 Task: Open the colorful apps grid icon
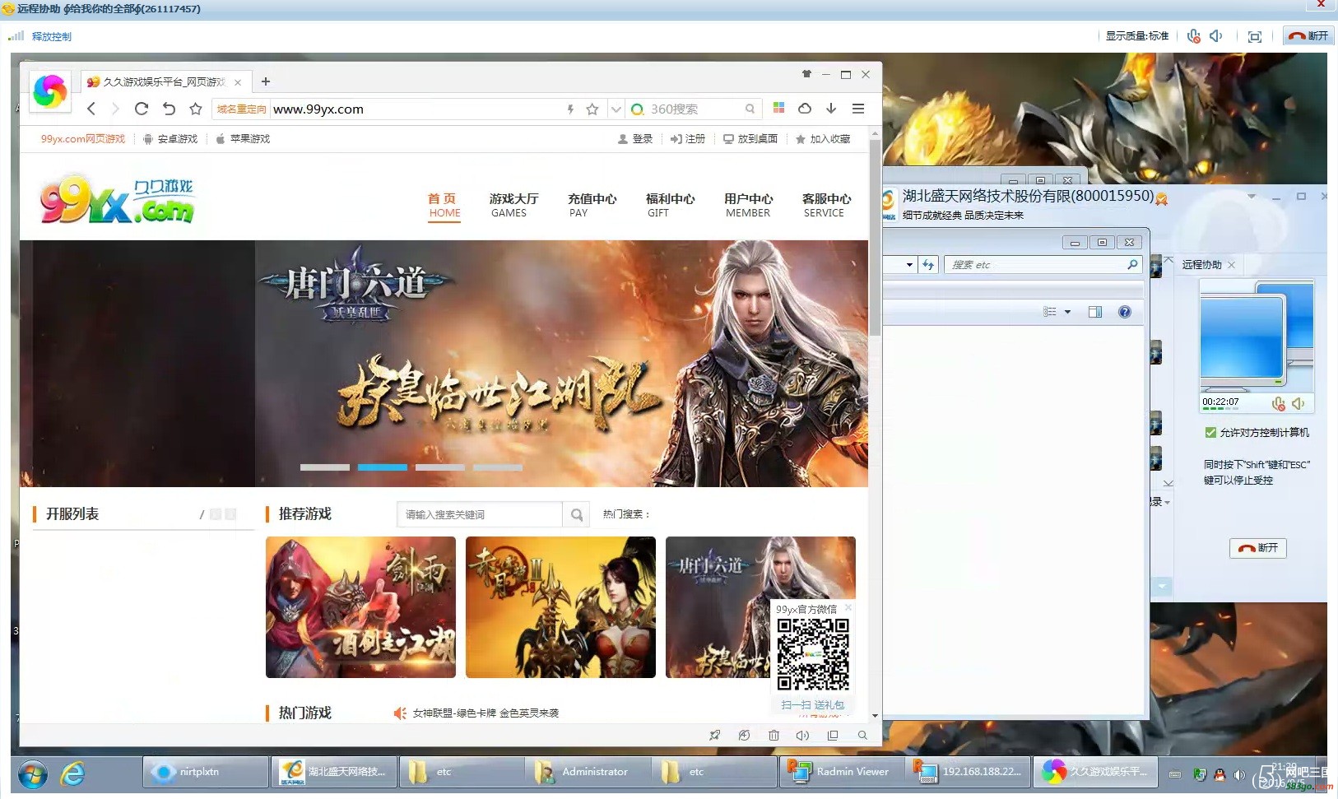click(778, 108)
